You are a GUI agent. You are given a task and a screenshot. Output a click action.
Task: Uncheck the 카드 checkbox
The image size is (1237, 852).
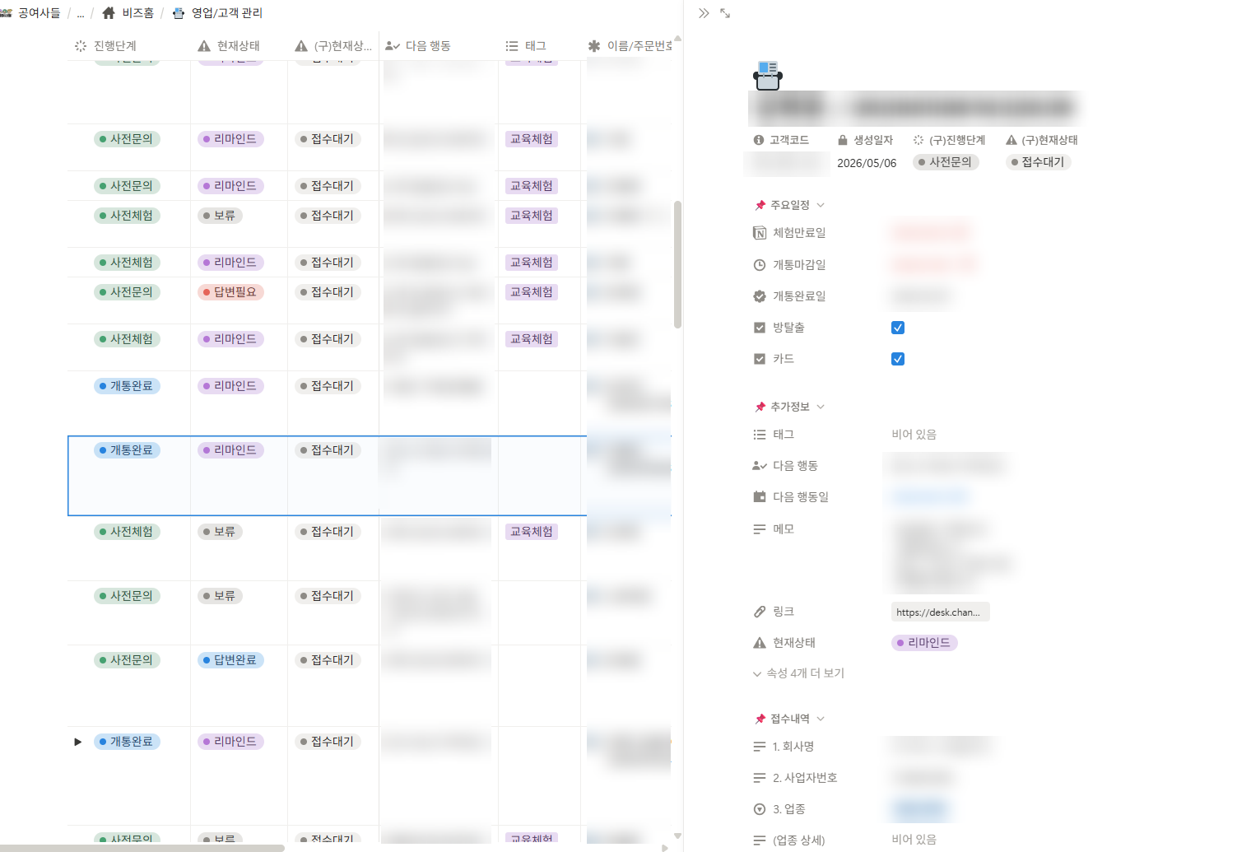[x=898, y=359]
